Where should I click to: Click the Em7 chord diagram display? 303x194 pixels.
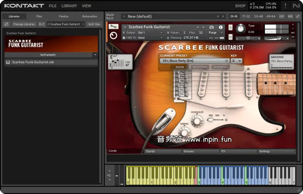(x=120, y=62)
